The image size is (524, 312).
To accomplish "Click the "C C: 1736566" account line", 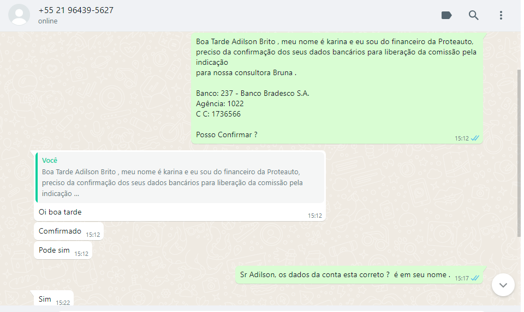I will coord(218,114).
